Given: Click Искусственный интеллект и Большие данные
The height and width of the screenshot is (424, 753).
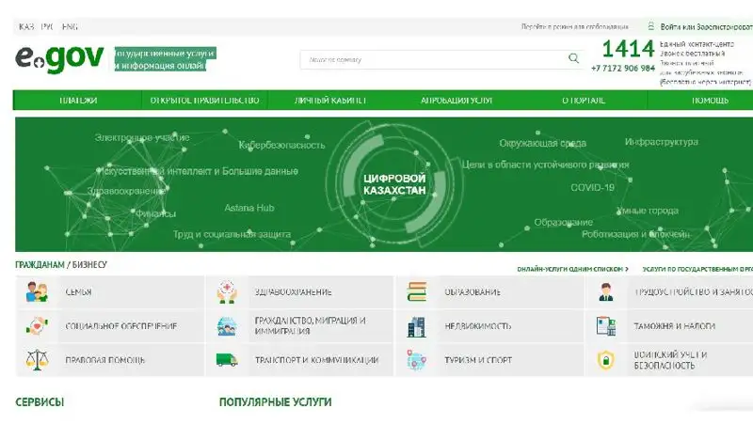Looking at the screenshot, I should [198, 171].
